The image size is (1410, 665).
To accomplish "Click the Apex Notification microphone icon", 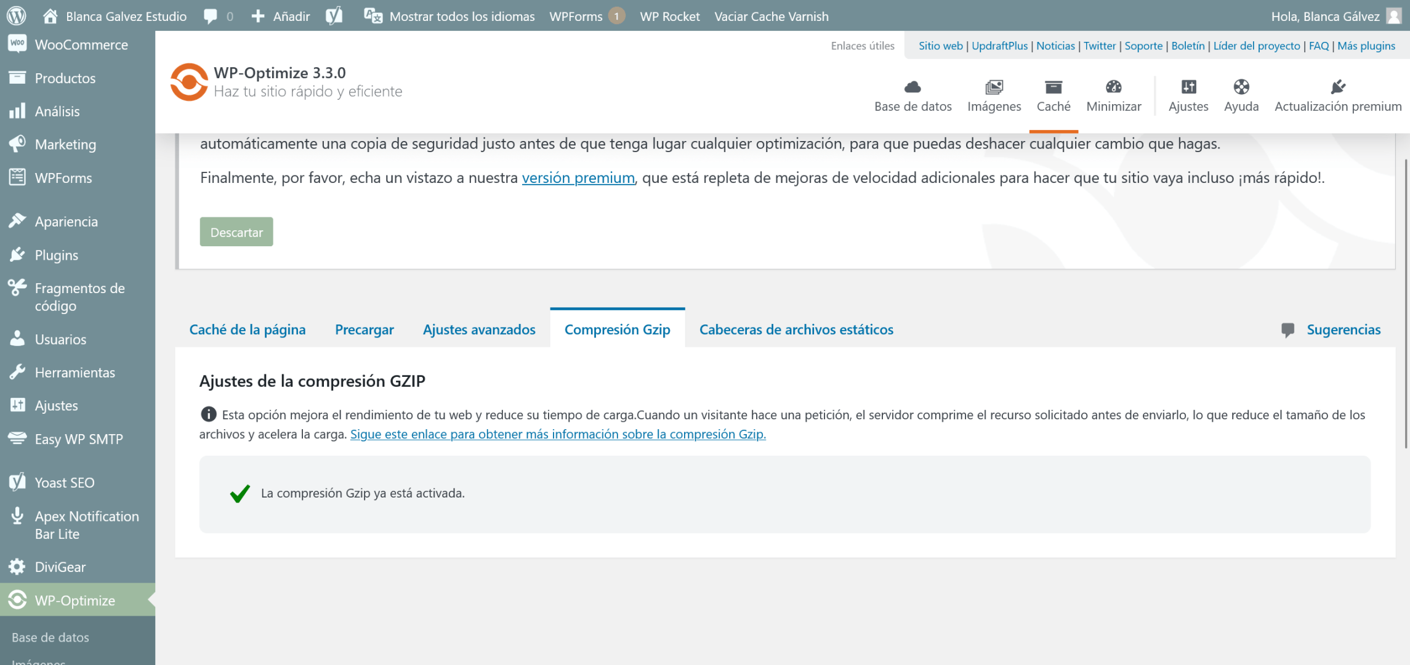I will pos(17,515).
